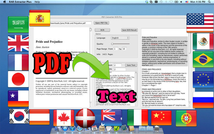Click the overlapping squares menu bar icon
The width and height of the screenshot is (214, 134).
click(x=151, y=2)
